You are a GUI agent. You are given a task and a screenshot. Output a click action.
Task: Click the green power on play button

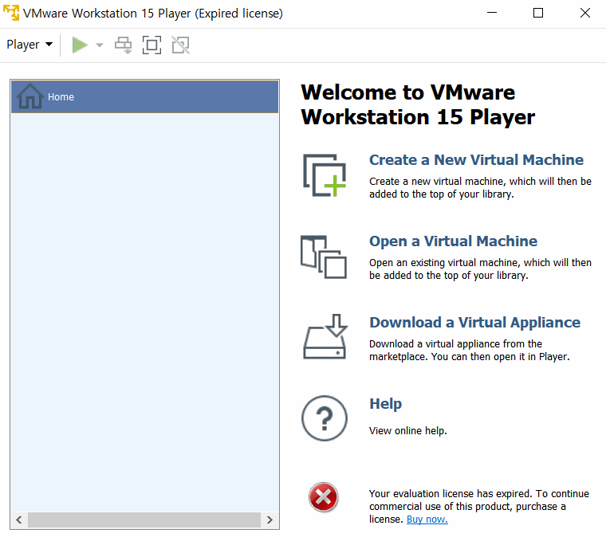(x=80, y=45)
